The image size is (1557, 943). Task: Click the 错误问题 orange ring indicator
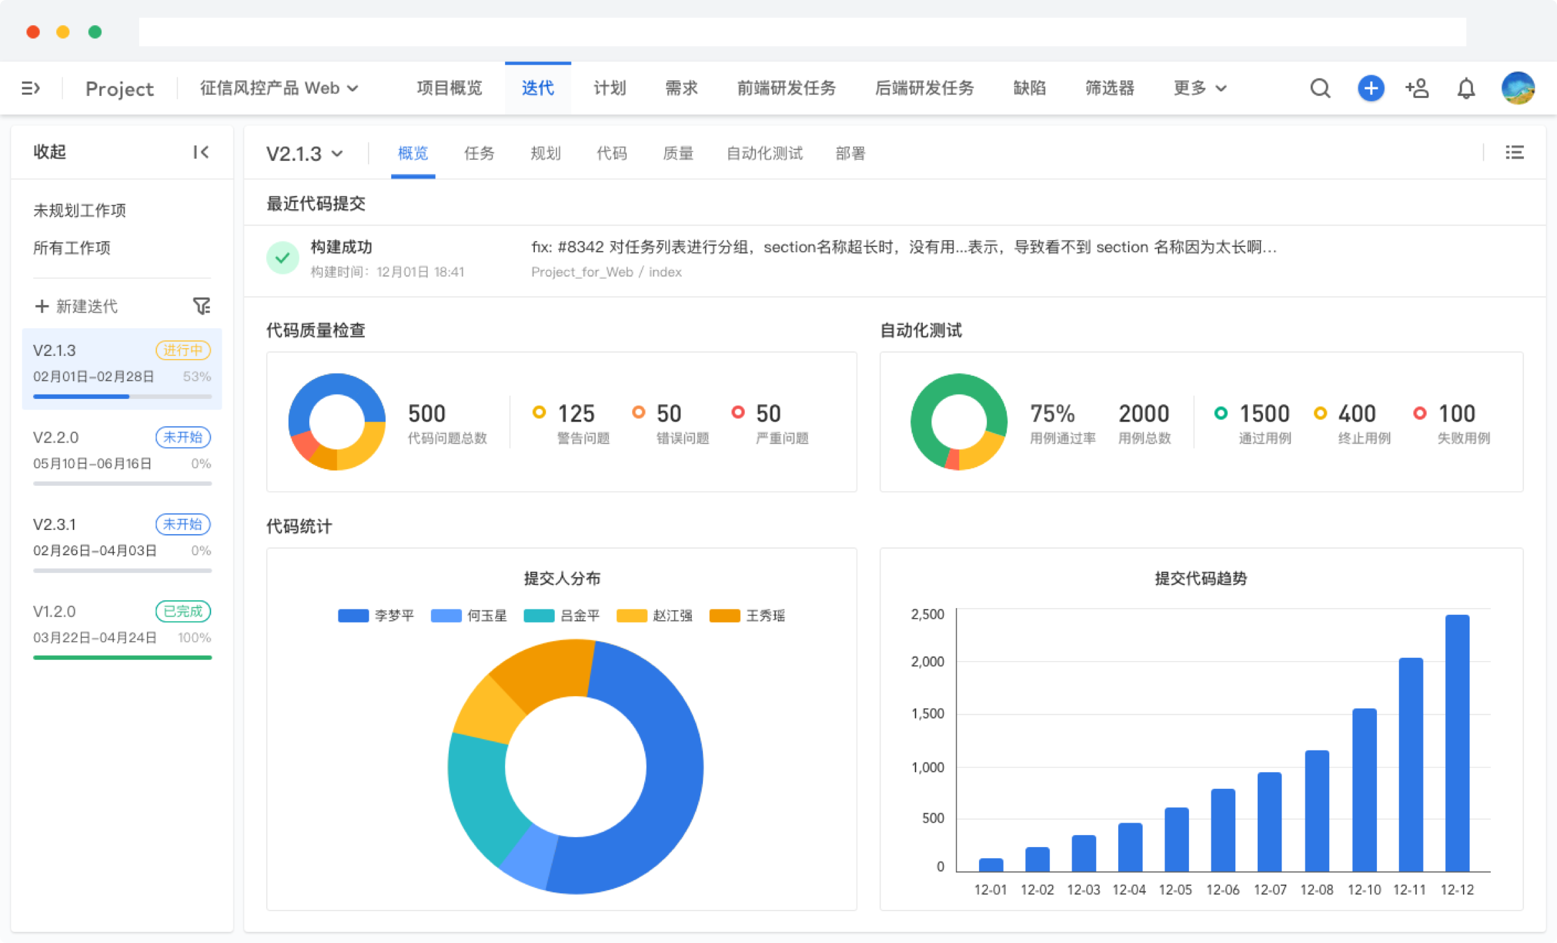638,412
